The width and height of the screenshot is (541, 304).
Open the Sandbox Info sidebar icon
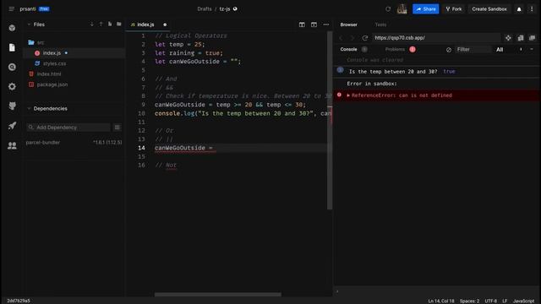click(12, 28)
